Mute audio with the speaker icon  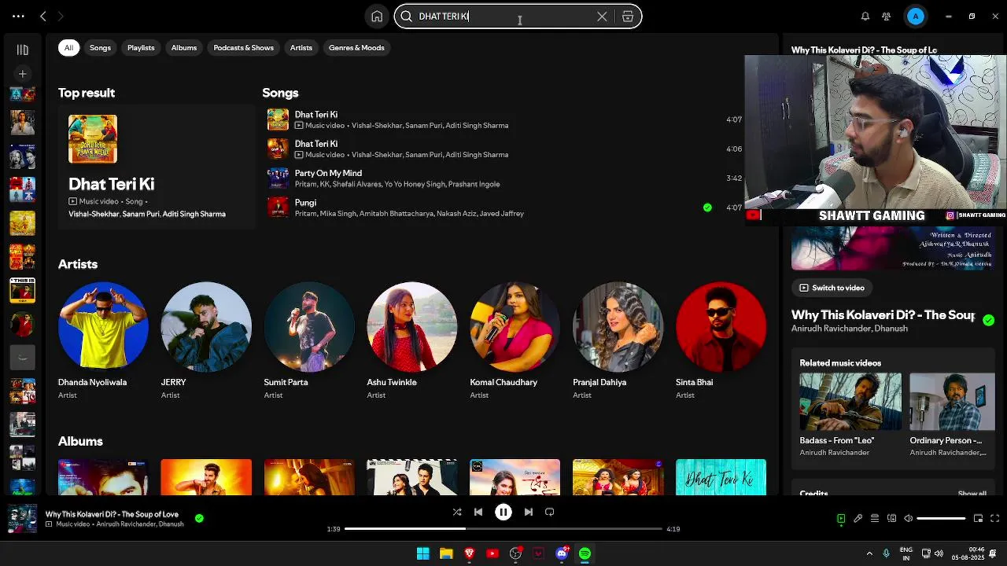click(909, 518)
